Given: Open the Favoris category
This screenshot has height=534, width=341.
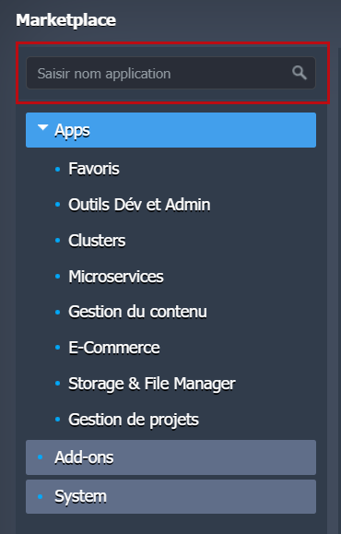Looking at the screenshot, I should click(94, 169).
